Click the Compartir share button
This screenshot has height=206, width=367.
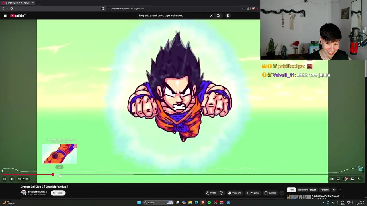235,193
